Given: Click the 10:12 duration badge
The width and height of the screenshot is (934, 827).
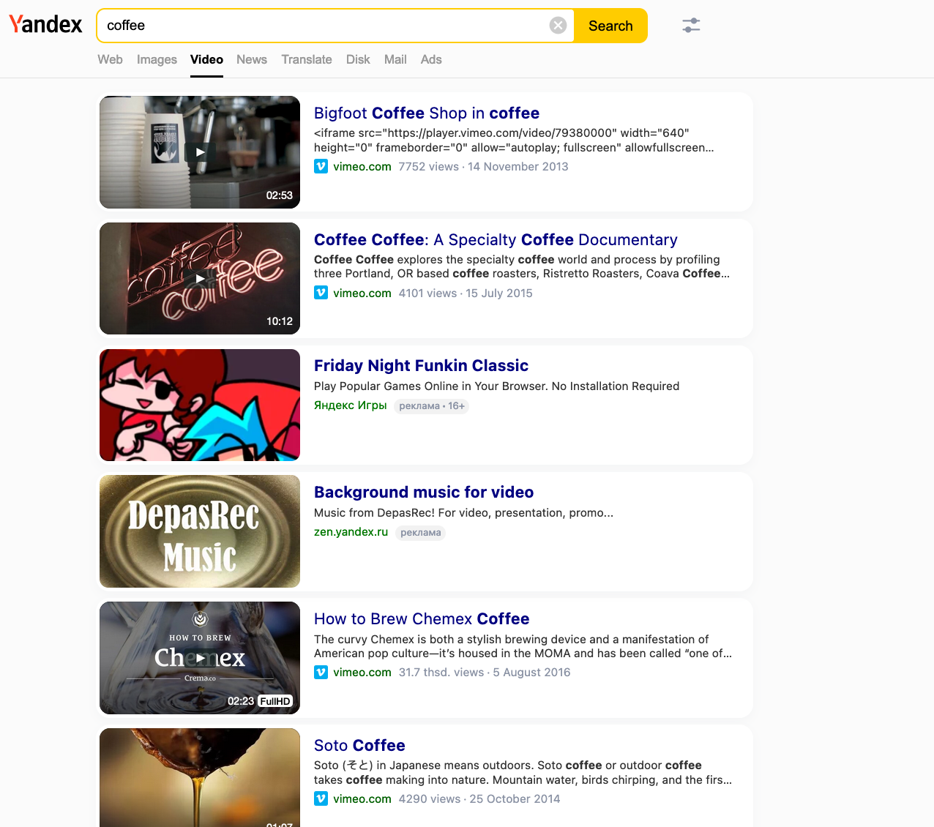Looking at the screenshot, I should click(279, 321).
